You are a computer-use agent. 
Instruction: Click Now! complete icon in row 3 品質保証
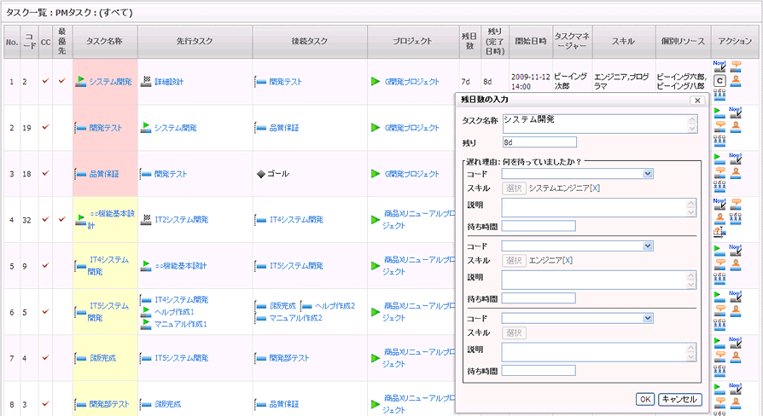[736, 159]
